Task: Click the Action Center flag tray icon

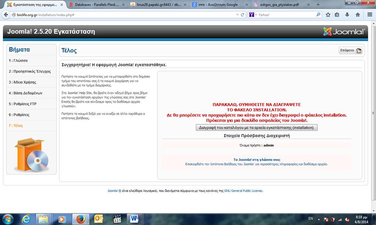Action: click(x=326, y=219)
